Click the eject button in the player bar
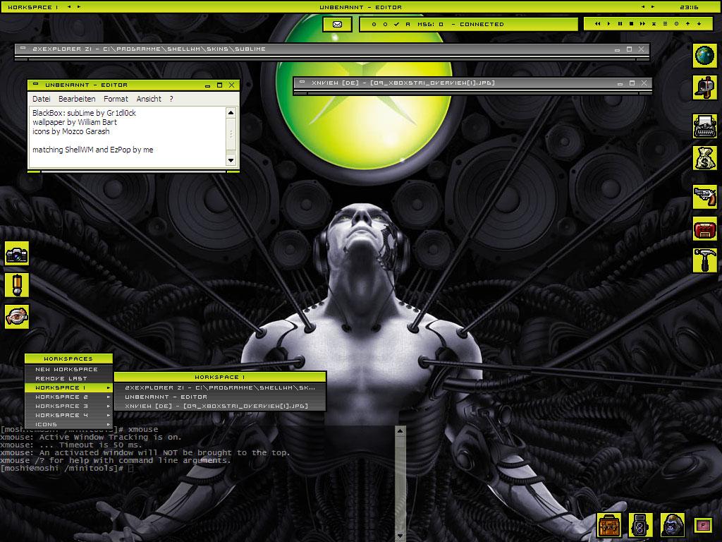The height and width of the screenshot is (542, 722). click(x=654, y=24)
